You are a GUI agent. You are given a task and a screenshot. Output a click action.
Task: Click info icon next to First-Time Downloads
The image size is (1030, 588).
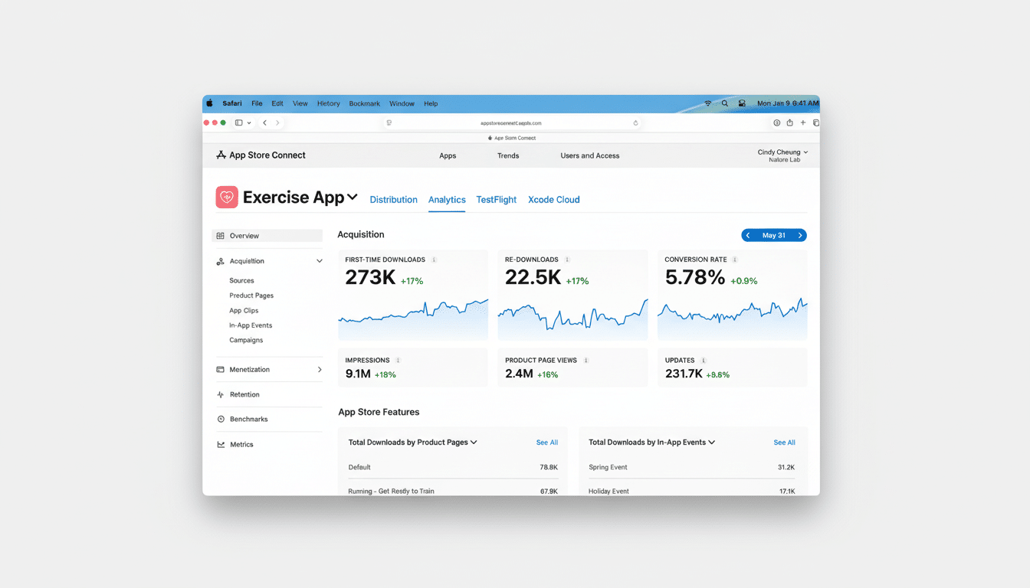coord(434,260)
